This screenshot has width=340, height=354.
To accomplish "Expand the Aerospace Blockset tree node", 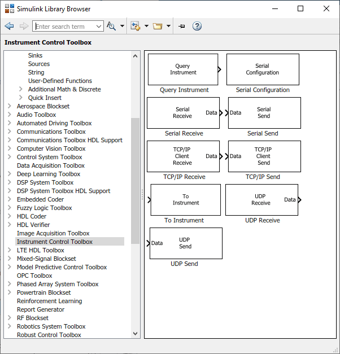I will point(10,106).
